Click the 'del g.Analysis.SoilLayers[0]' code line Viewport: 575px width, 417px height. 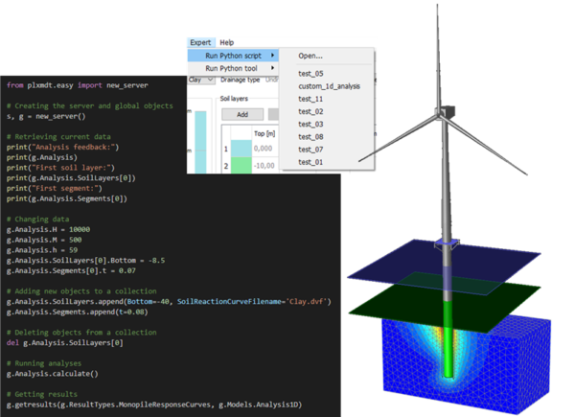pos(65,343)
